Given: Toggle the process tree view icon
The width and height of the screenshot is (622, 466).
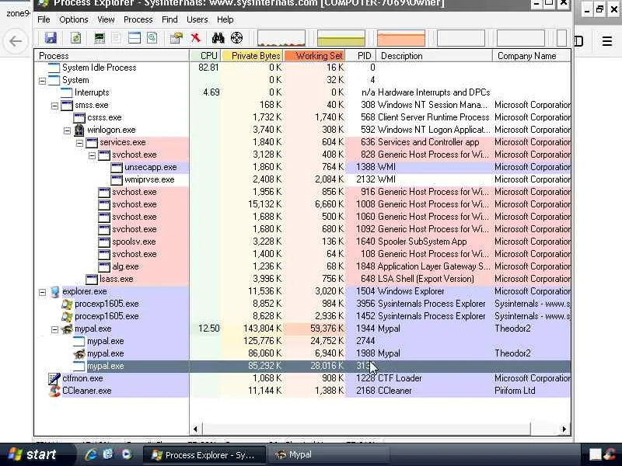Looking at the screenshot, I should click(x=116, y=38).
